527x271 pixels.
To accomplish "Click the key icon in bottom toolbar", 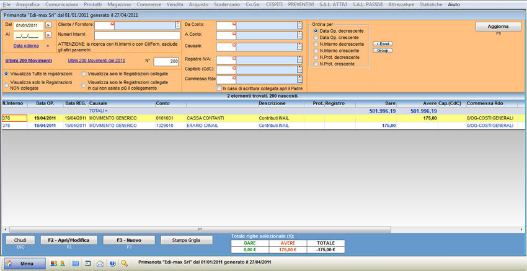I will [x=125, y=264].
